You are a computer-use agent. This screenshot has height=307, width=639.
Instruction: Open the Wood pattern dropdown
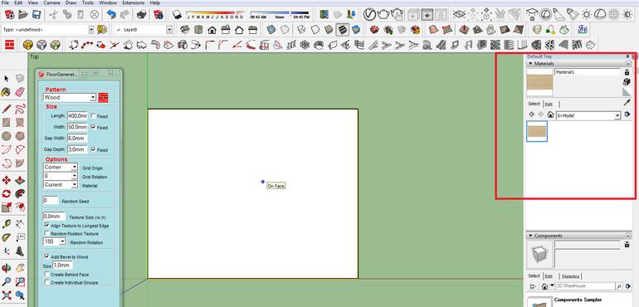click(93, 97)
